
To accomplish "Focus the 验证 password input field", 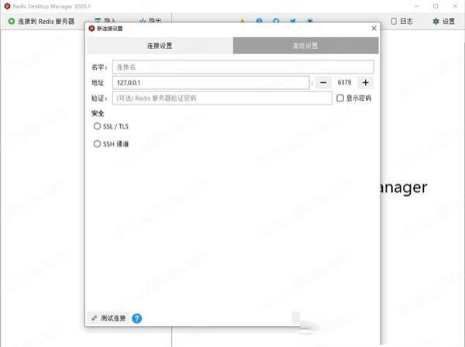I will coord(222,98).
